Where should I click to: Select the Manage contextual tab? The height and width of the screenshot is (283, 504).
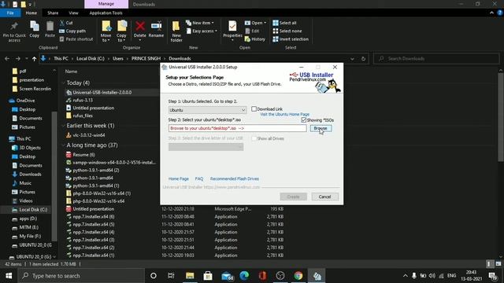[106, 4]
